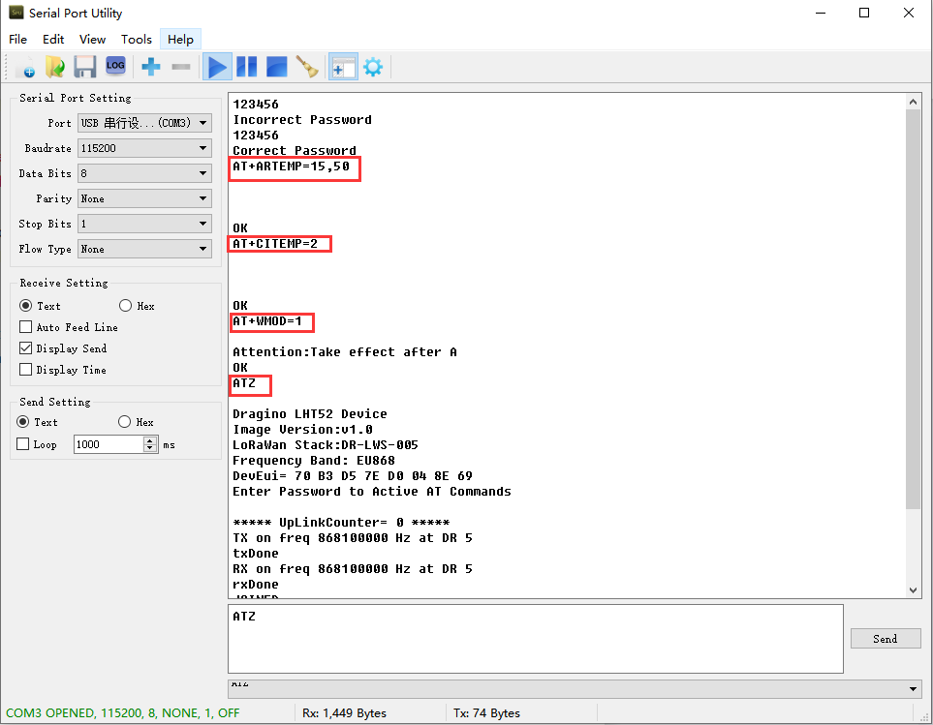Click the Incorrect Password log line

[302, 120]
